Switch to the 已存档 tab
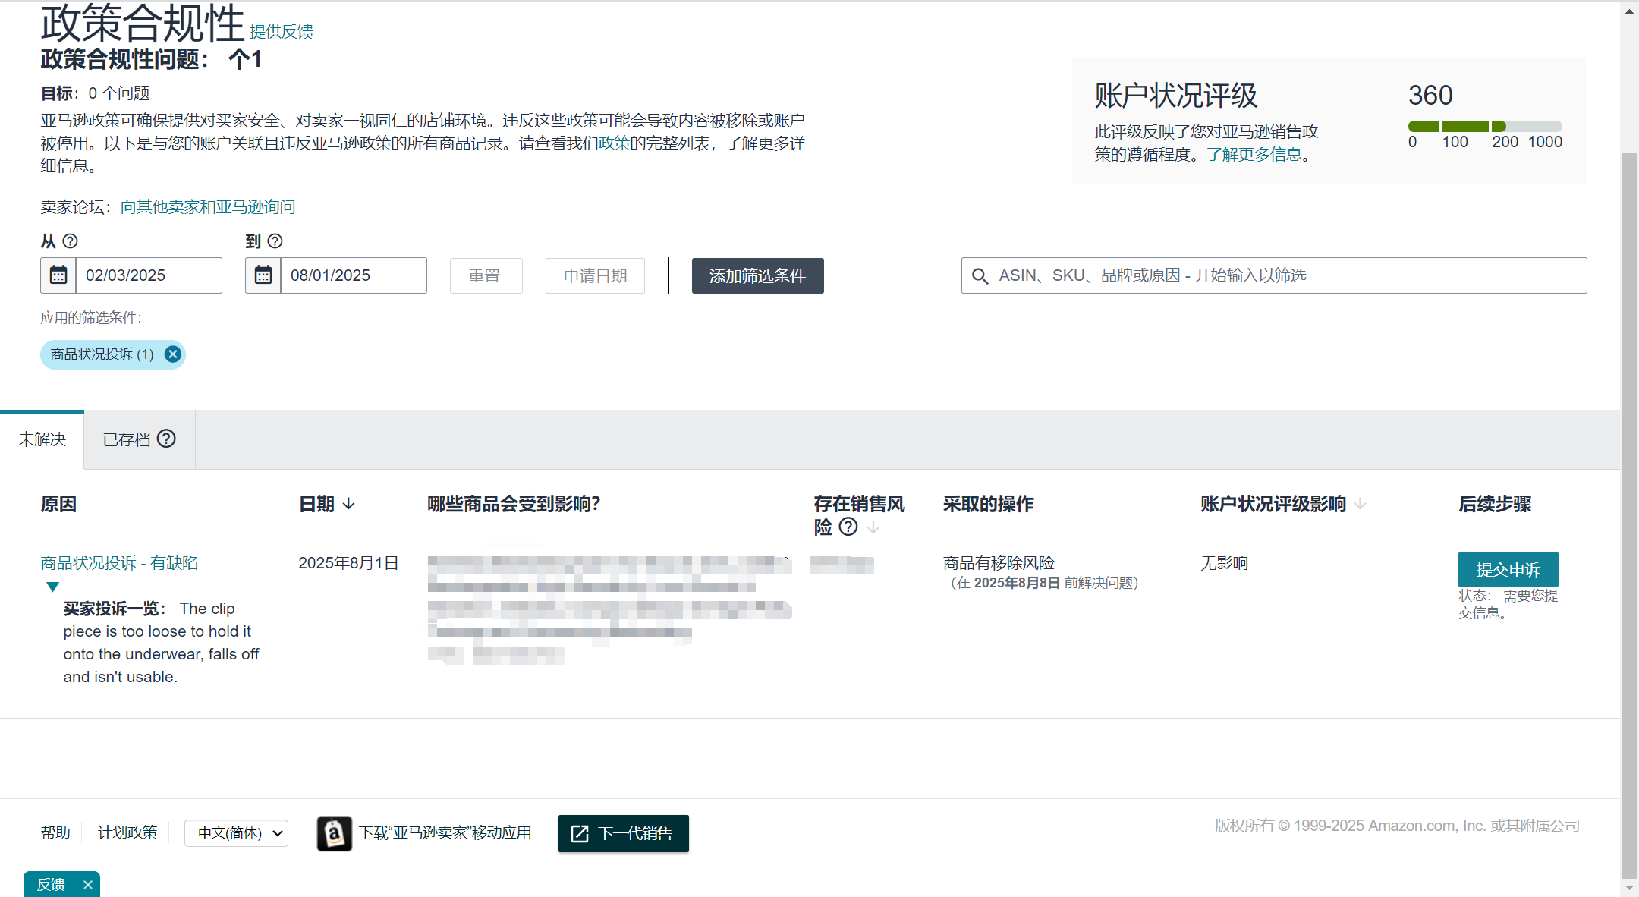This screenshot has height=897, width=1639. coord(139,439)
